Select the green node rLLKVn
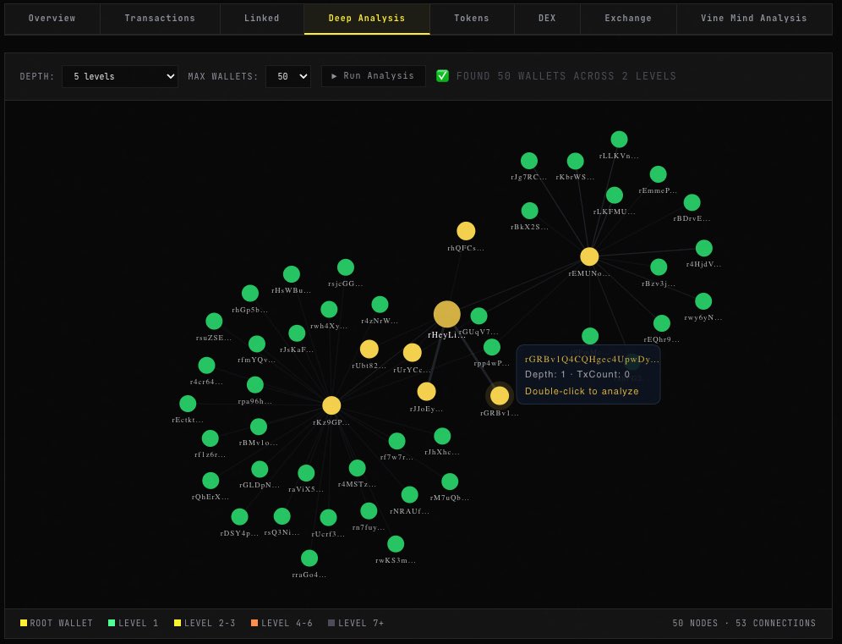The image size is (842, 644). tap(619, 140)
